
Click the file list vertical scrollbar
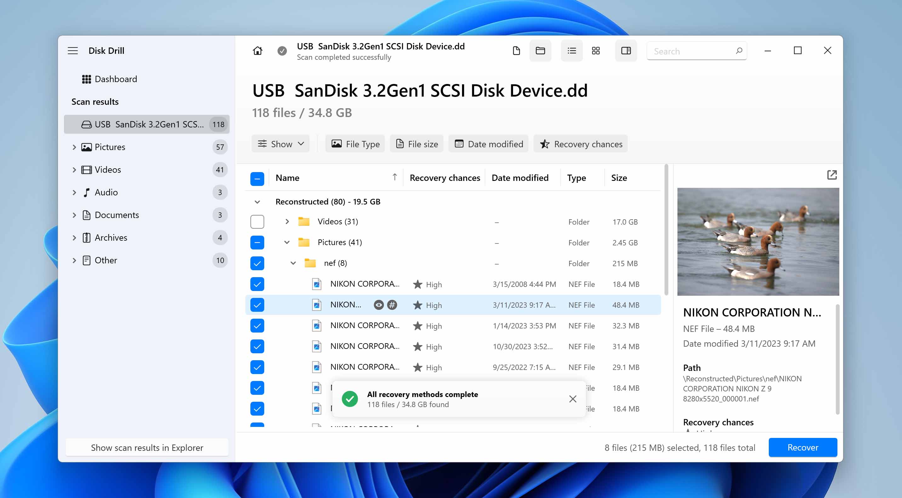coord(666,230)
